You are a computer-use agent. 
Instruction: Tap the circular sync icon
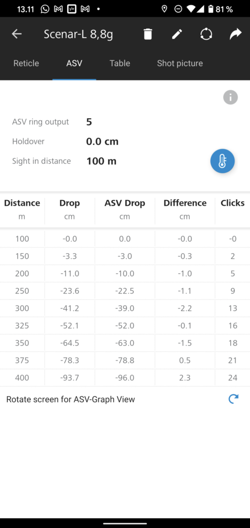click(x=206, y=34)
